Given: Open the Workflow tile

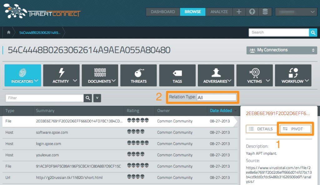Looking at the screenshot, I should point(293,75).
